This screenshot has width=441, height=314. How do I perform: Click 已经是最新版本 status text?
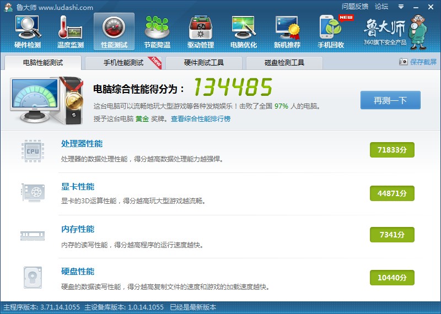[193, 307]
